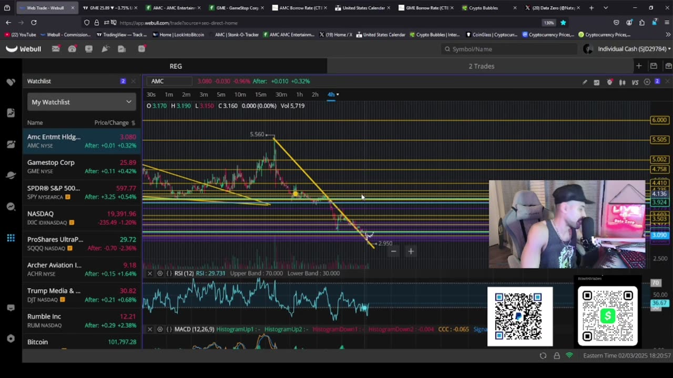Select the 15m timeframe
Viewport: 673px width, 378px height.
260,94
